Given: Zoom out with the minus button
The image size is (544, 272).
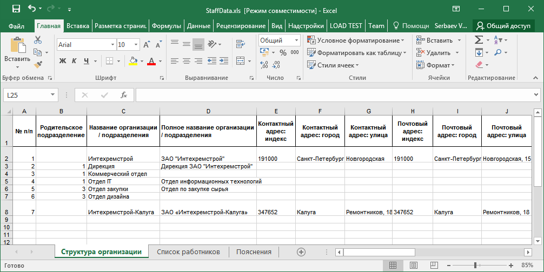Looking at the screenshot, I should pos(449,266).
